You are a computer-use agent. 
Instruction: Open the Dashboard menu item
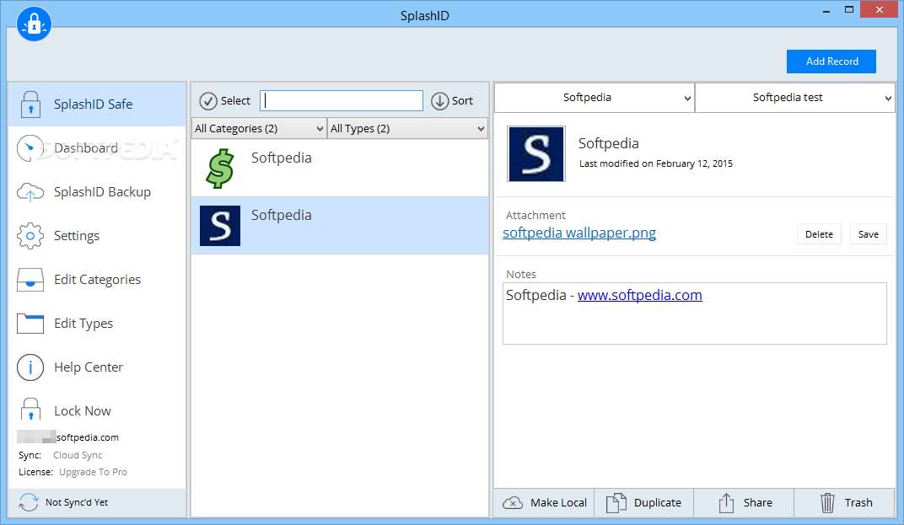(86, 148)
